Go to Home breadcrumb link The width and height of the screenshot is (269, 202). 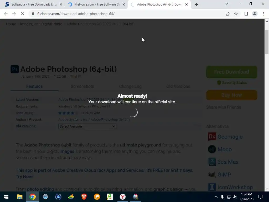pyautogui.click(x=11, y=24)
